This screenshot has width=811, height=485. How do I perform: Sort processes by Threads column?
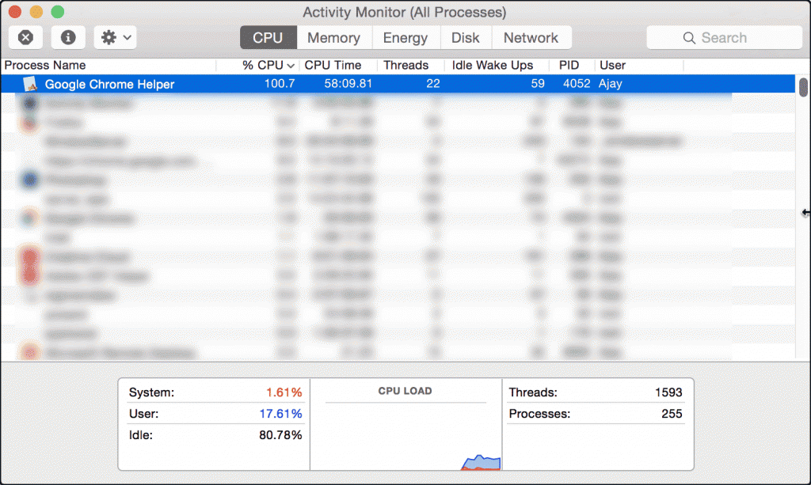[x=405, y=65]
